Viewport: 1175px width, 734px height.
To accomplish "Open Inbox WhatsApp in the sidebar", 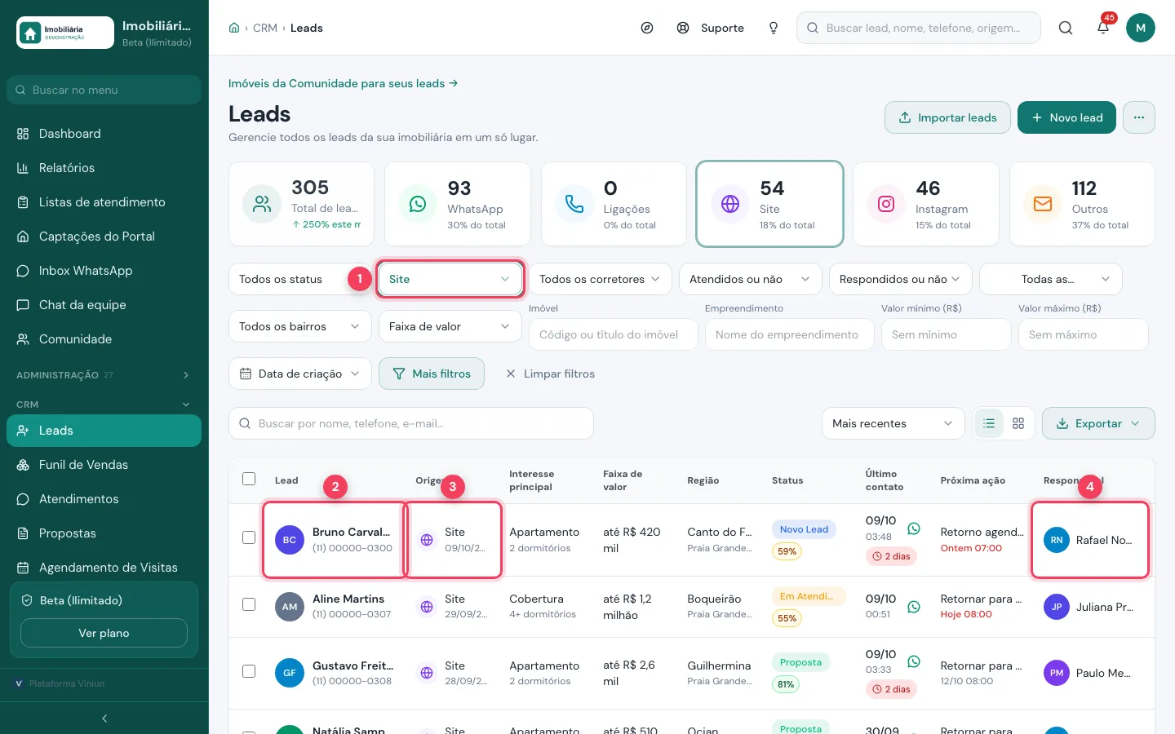I will pyautogui.click(x=104, y=271).
